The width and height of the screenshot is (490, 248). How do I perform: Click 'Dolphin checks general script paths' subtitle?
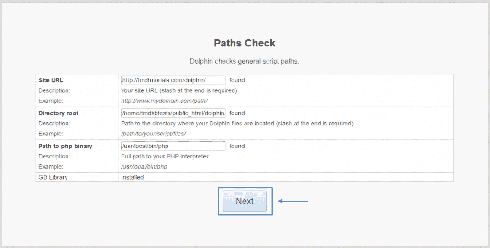pos(245,61)
